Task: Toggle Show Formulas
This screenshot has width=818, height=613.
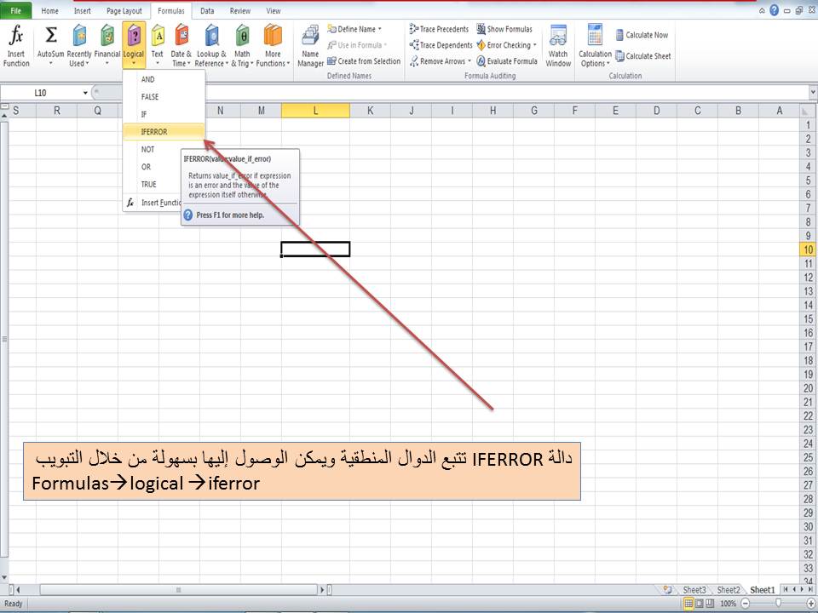Action: [504, 29]
